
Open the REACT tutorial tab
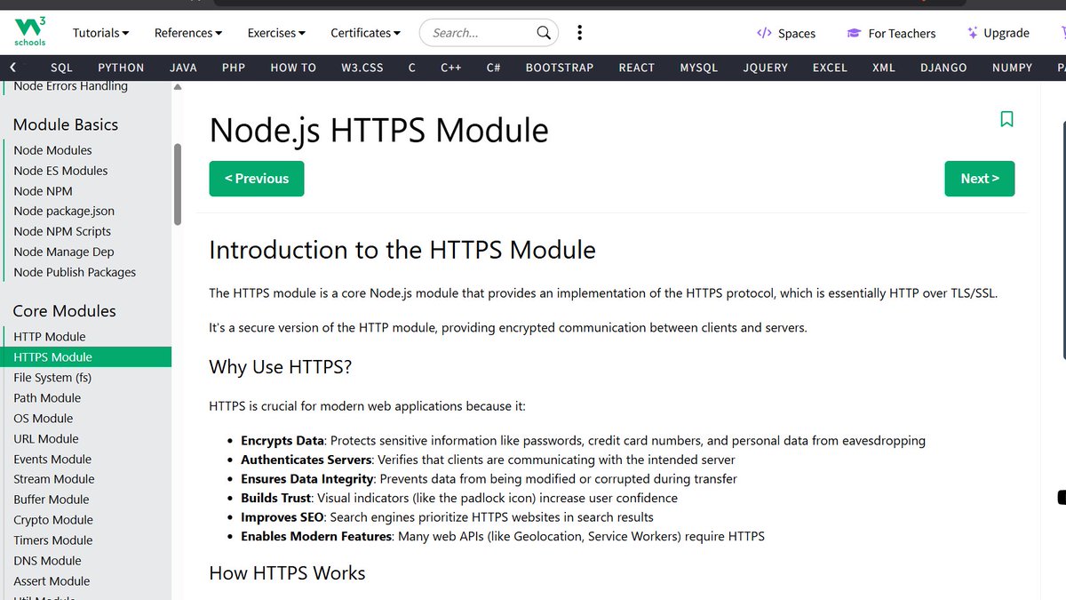tap(637, 68)
